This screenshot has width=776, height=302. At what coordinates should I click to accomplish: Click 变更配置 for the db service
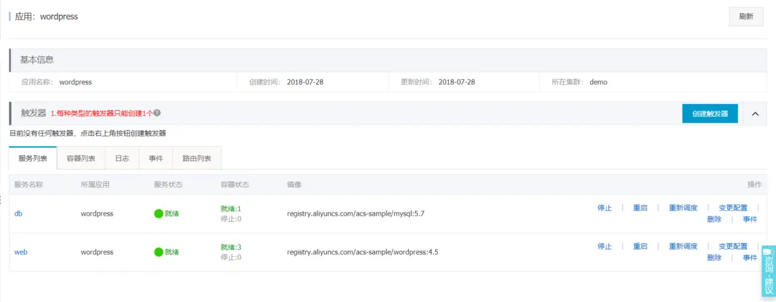click(x=733, y=208)
